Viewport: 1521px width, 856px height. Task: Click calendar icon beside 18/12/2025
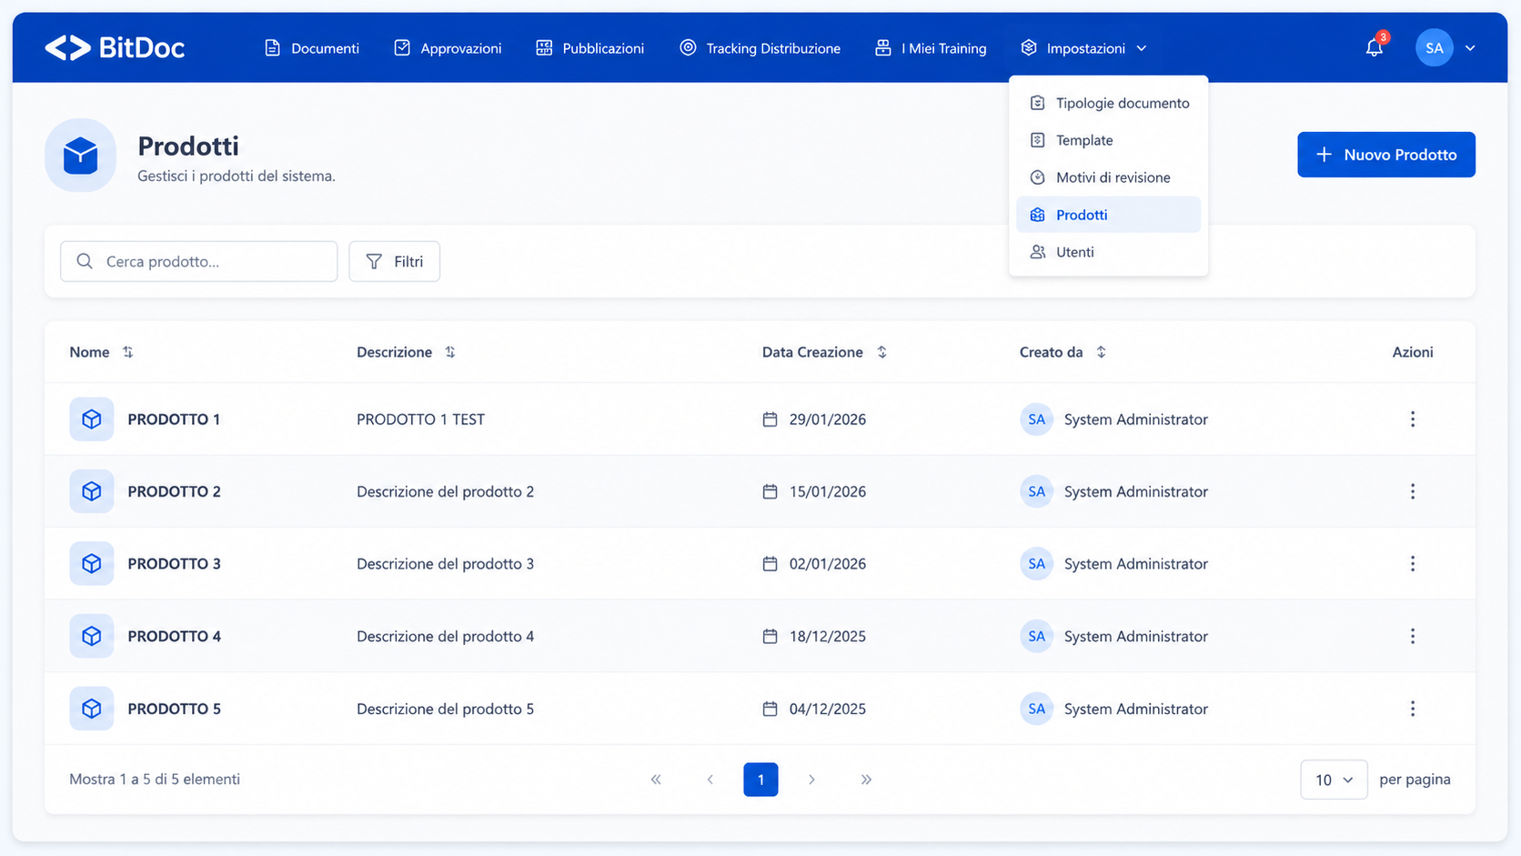[770, 636]
